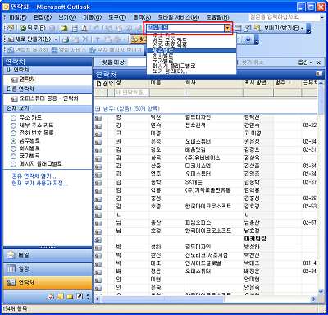Viewport: 328px width, 315px height.
Task: Click the 일정 navigation button
Action: tap(48, 269)
